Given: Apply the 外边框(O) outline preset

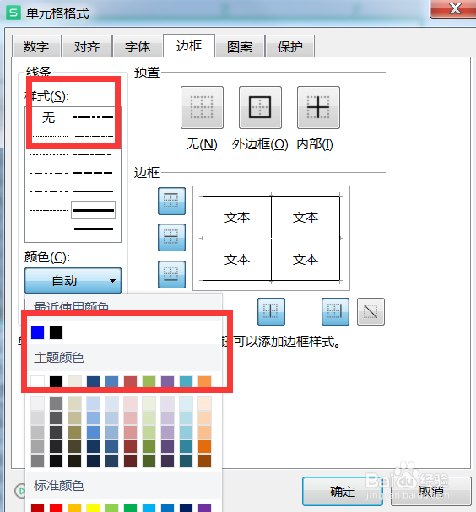Looking at the screenshot, I should [260, 107].
